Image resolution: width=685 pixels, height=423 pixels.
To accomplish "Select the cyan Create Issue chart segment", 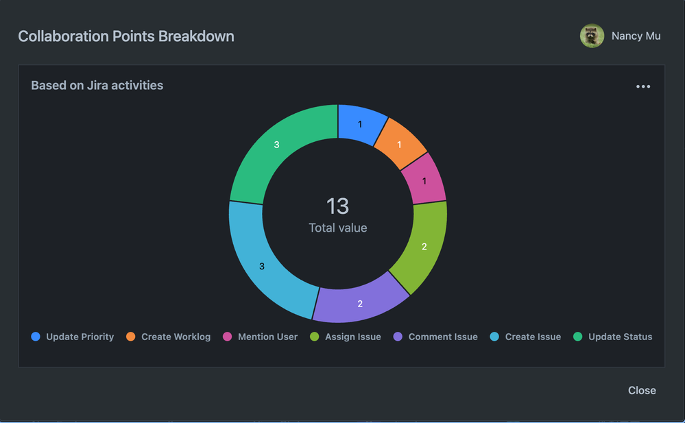I will click(261, 267).
